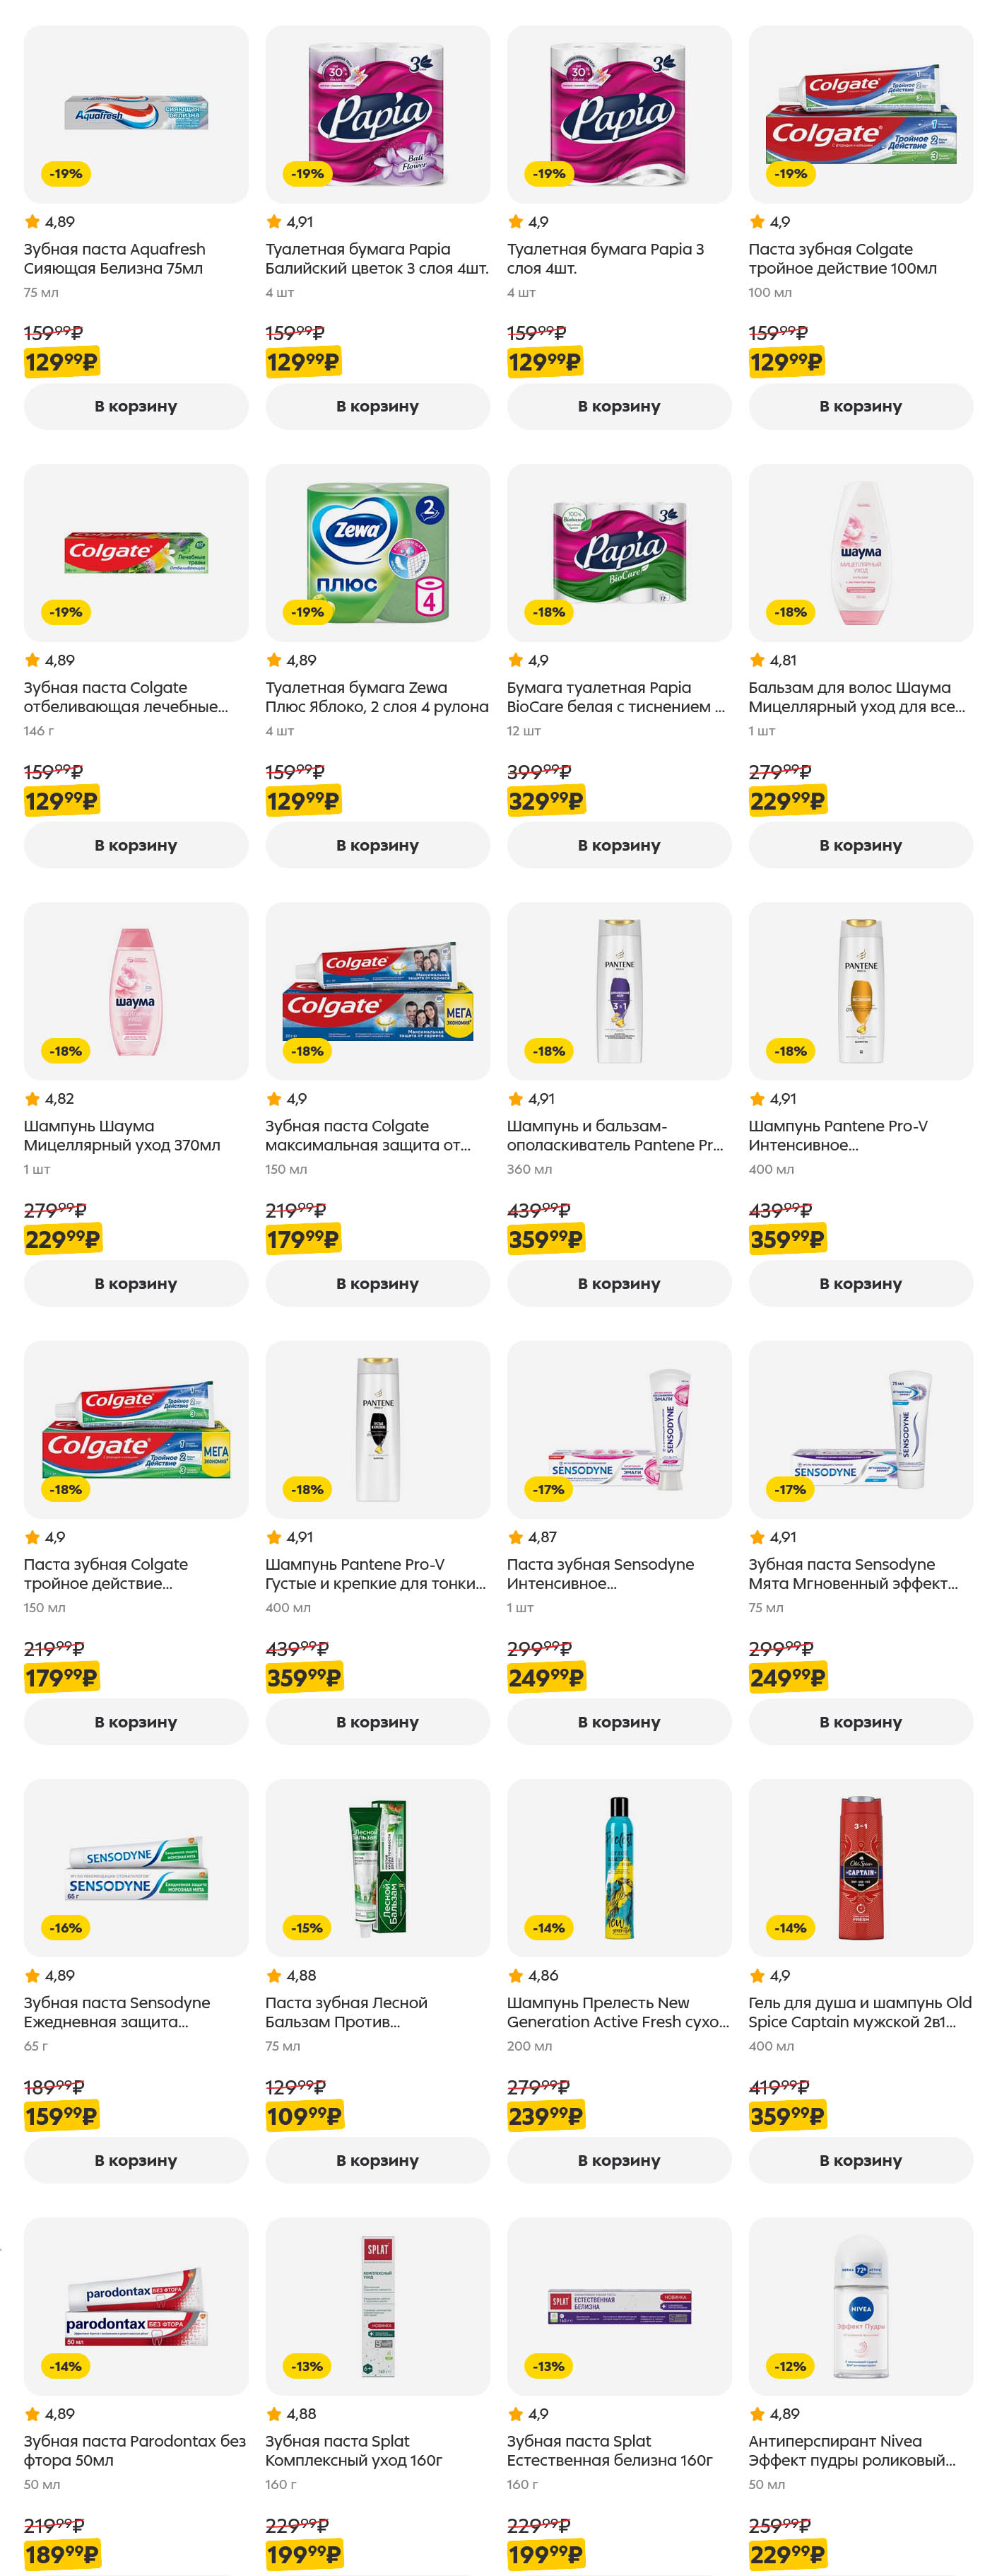Open the Splat Комплексный уход 160г title

click(353, 2450)
